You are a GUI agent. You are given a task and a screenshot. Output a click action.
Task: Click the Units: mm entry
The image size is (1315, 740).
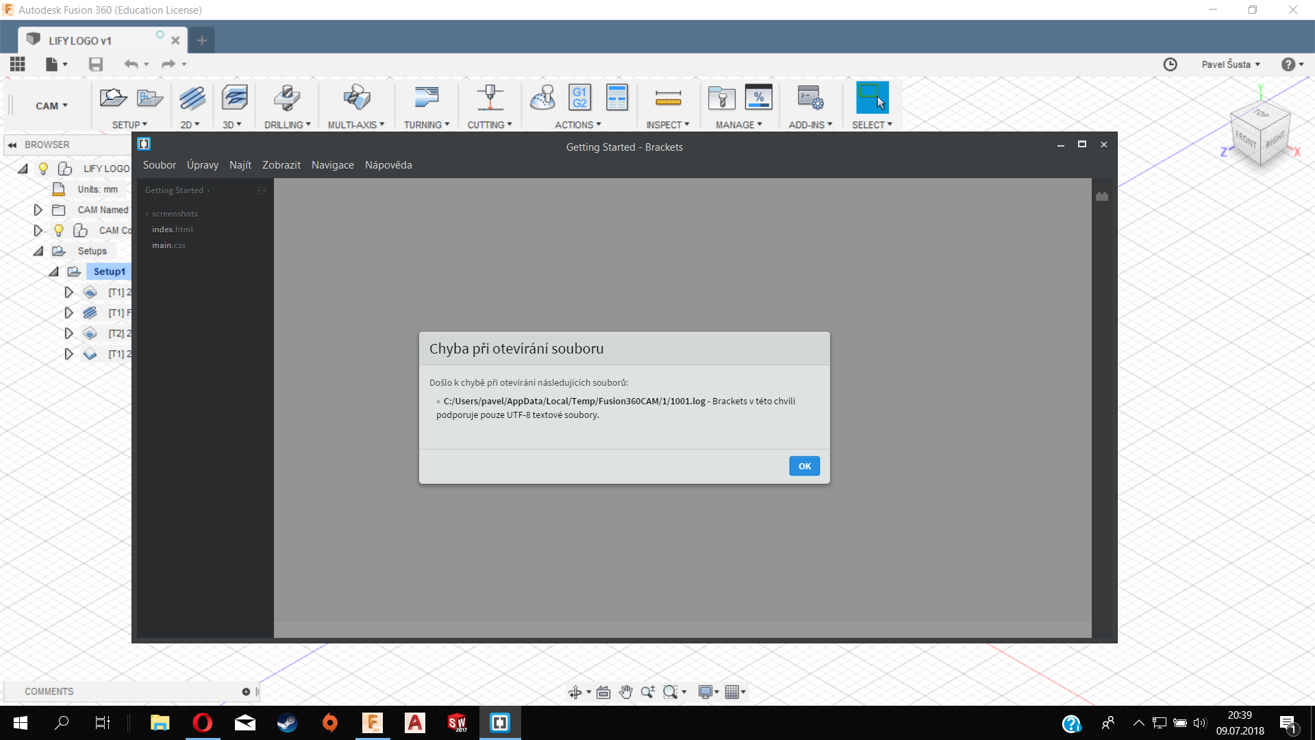point(98,189)
